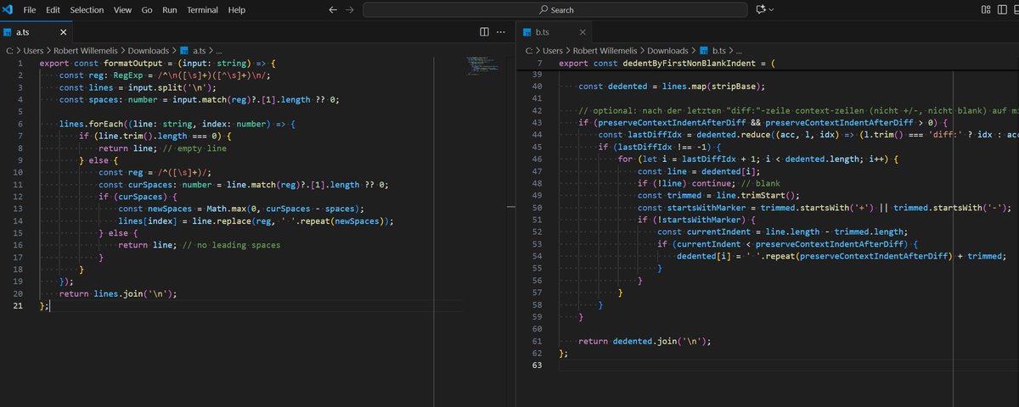Open the View menu
Viewport: 1019px width, 407px height.
pyautogui.click(x=122, y=10)
